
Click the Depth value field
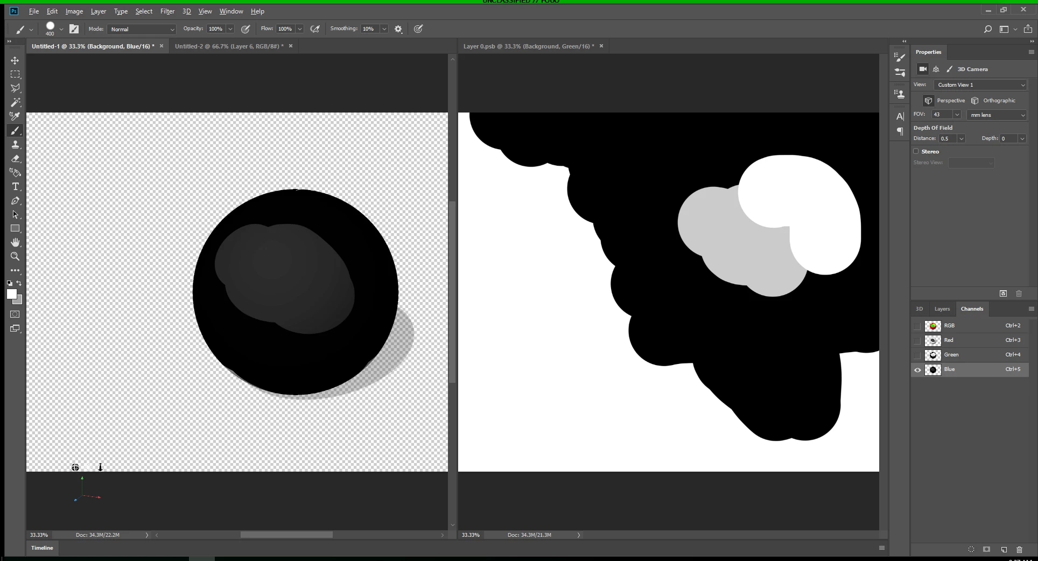tap(1009, 139)
